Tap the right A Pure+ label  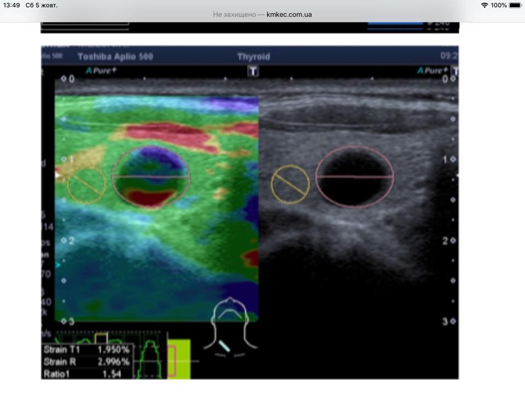(x=432, y=71)
